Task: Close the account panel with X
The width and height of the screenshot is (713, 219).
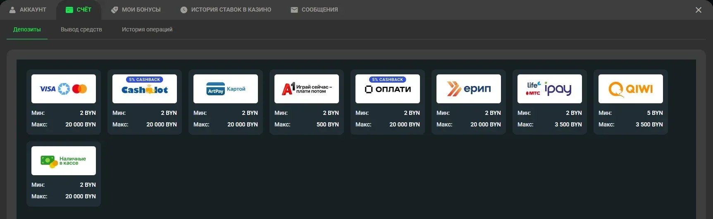Action: pos(699,10)
